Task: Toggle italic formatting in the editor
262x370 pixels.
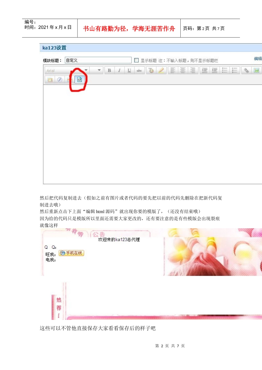Action: pos(119,70)
